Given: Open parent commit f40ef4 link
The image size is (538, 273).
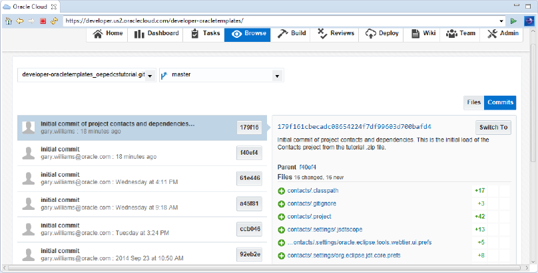Looking at the screenshot, I should pyautogui.click(x=308, y=167).
